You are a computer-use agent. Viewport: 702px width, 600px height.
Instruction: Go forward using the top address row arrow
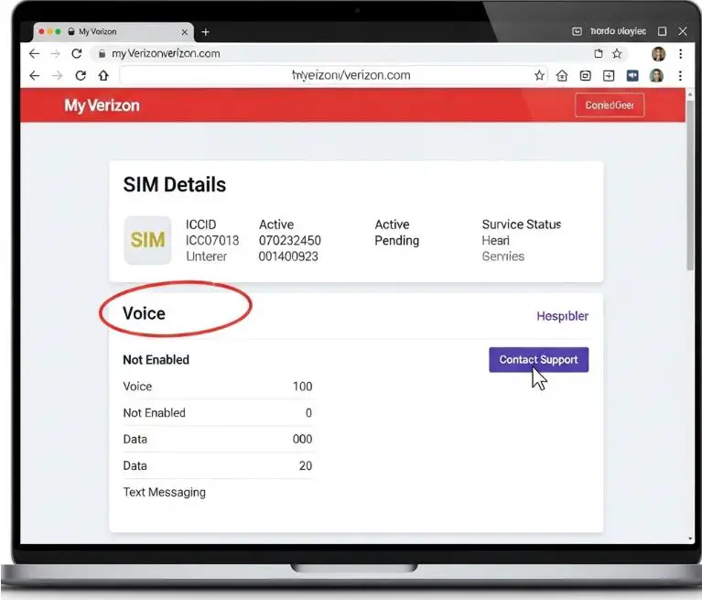click(56, 54)
